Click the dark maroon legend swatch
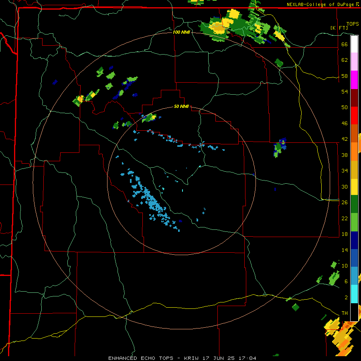This screenshot has width=361, height=361. 354,97
